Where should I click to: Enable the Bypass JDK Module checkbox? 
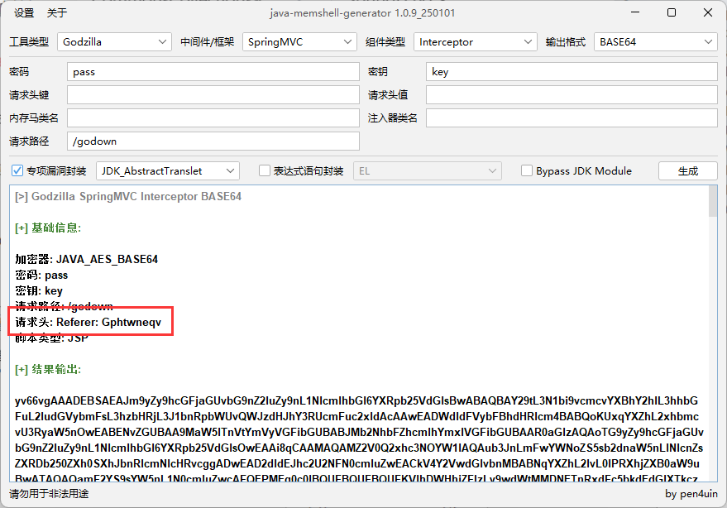tap(527, 171)
